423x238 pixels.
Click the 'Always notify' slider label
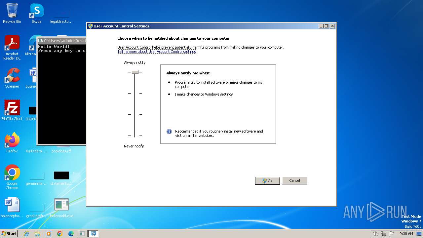point(135,62)
